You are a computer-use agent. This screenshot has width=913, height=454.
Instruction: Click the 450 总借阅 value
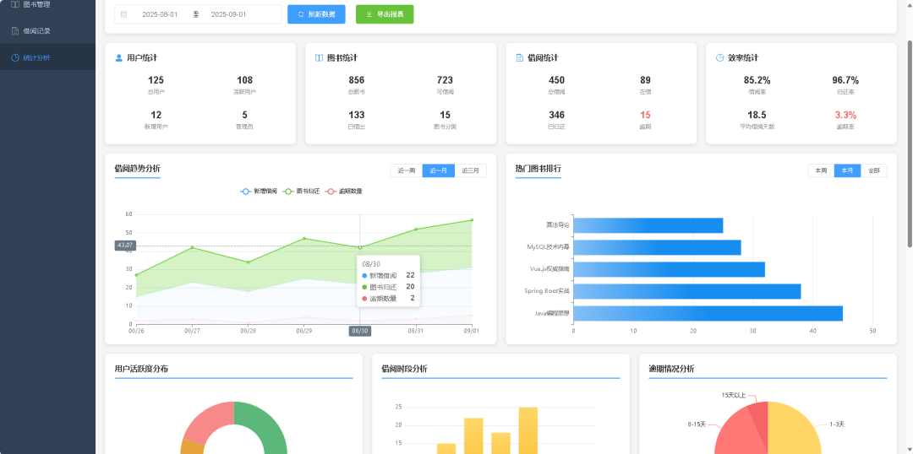(556, 80)
